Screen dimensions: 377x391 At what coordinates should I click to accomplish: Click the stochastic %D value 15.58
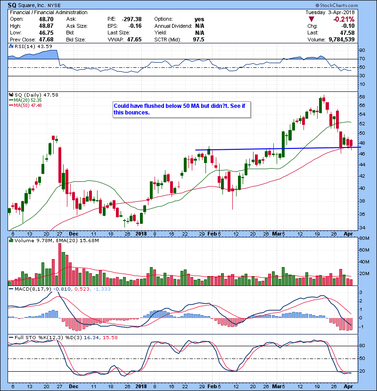(110, 337)
